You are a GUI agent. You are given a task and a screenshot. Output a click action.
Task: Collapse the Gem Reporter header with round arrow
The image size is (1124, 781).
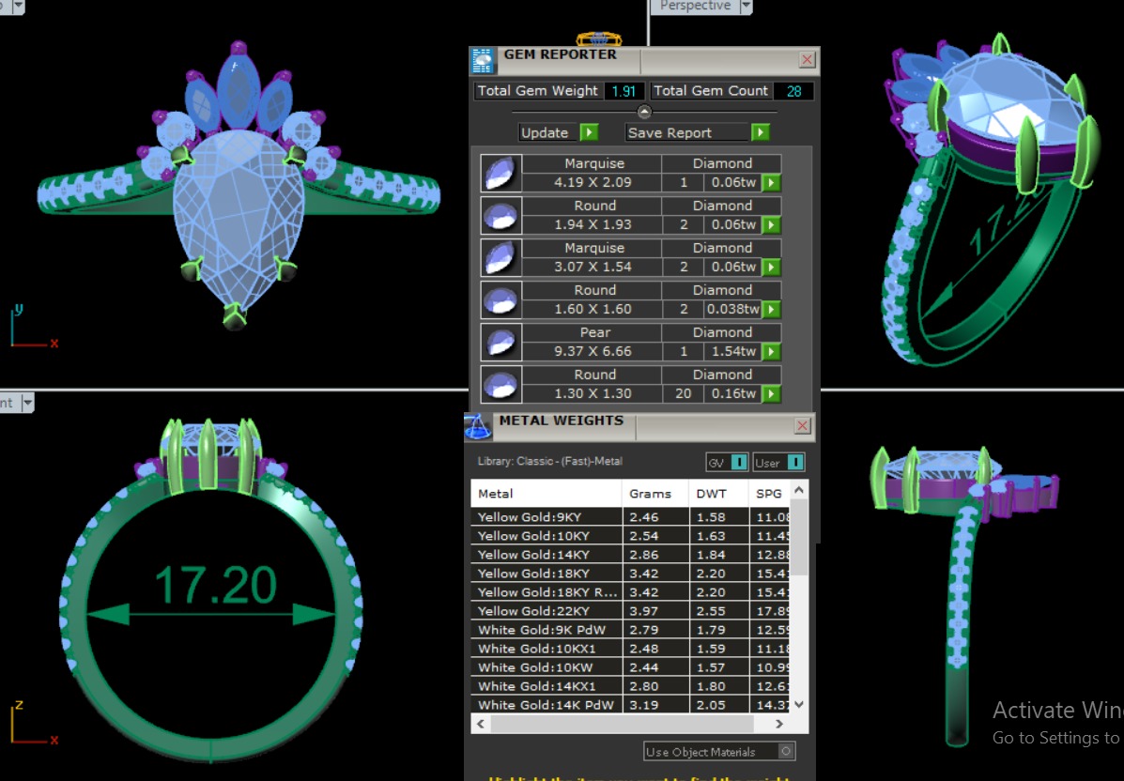[x=644, y=112]
